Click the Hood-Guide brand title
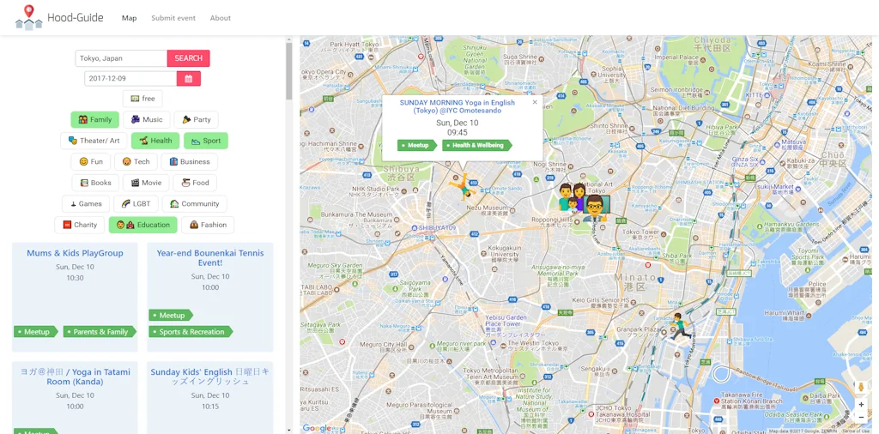 pos(76,17)
